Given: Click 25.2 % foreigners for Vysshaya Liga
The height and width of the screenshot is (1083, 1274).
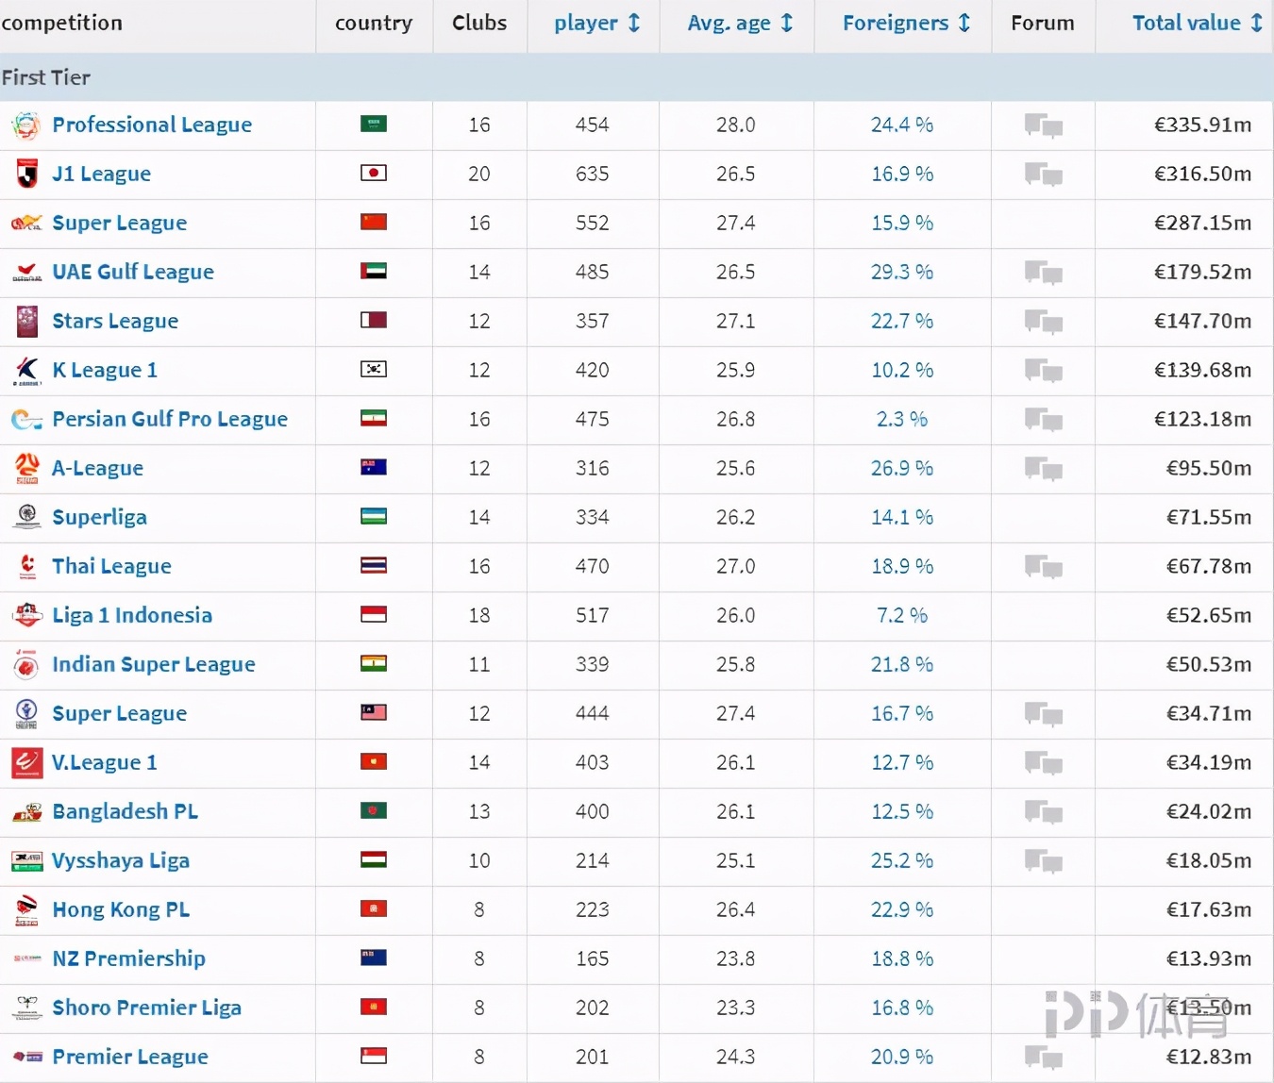Looking at the screenshot, I should pyautogui.click(x=902, y=860).
